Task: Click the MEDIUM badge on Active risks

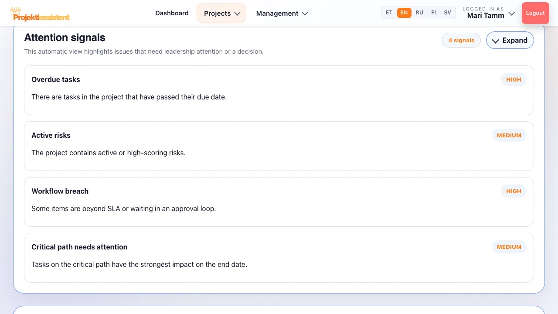Action: 509,135
